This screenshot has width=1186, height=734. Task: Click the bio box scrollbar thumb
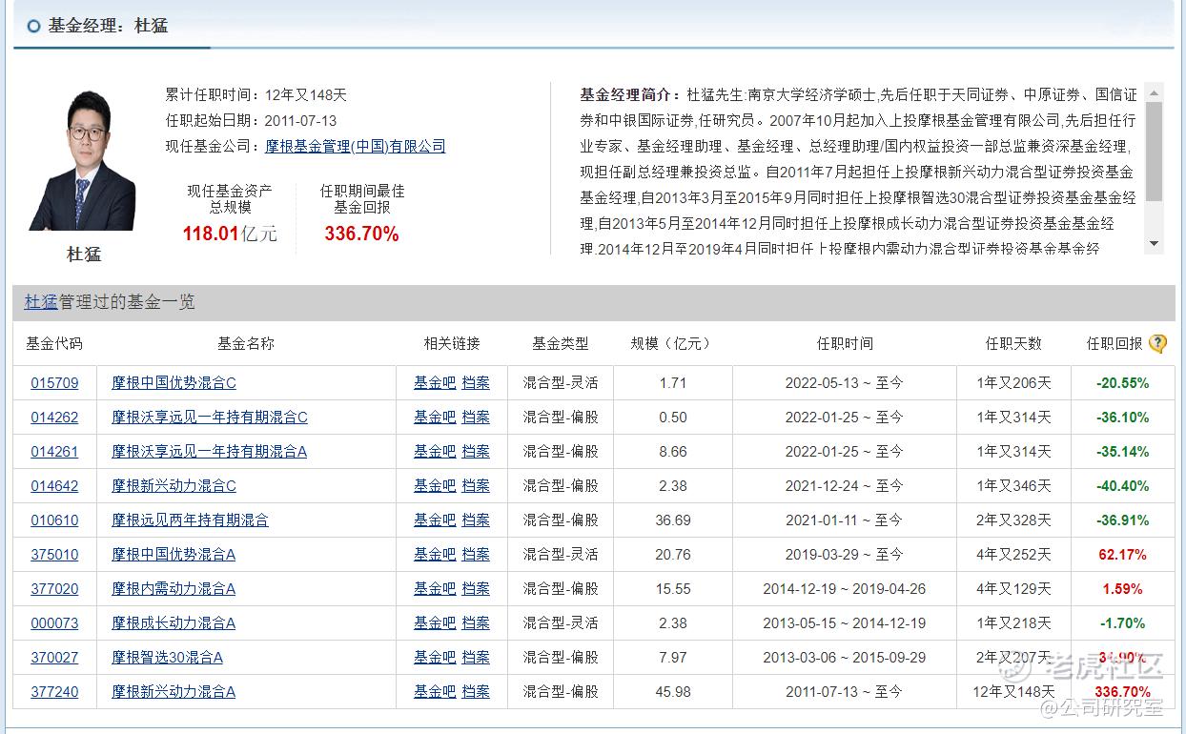[x=1155, y=151]
